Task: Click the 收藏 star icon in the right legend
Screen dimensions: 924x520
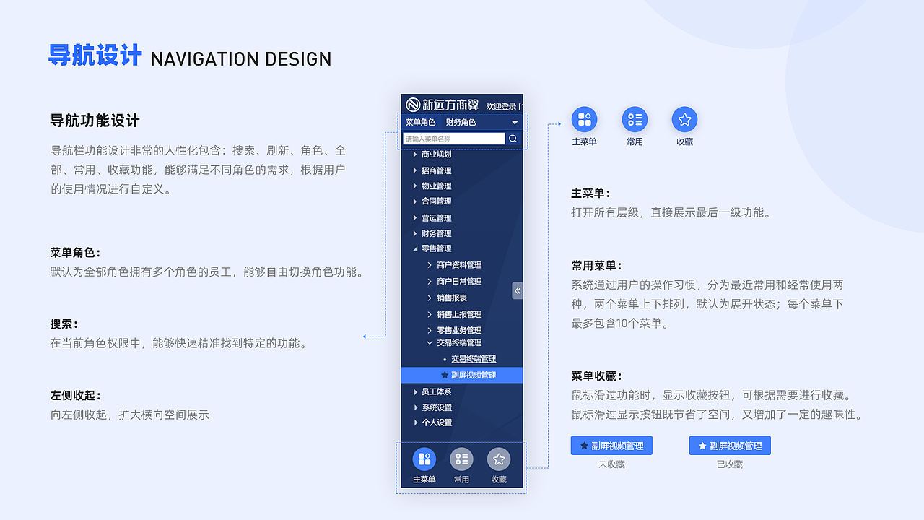Action: click(x=684, y=120)
